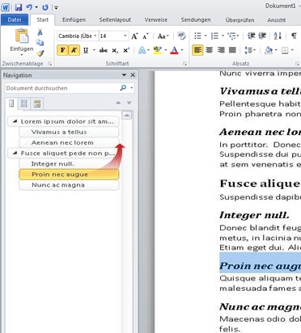Open the underline style dropdown arrow
Screen dimensions: 301x333
(94, 50)
